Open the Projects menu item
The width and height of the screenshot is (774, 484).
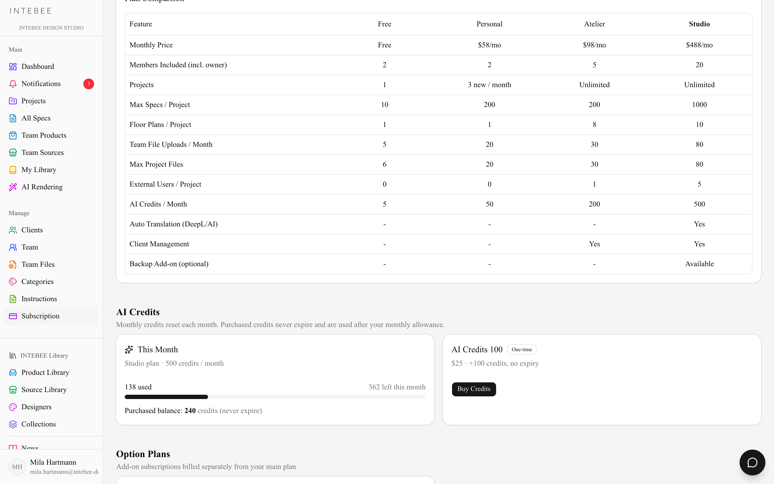[51, 101]
